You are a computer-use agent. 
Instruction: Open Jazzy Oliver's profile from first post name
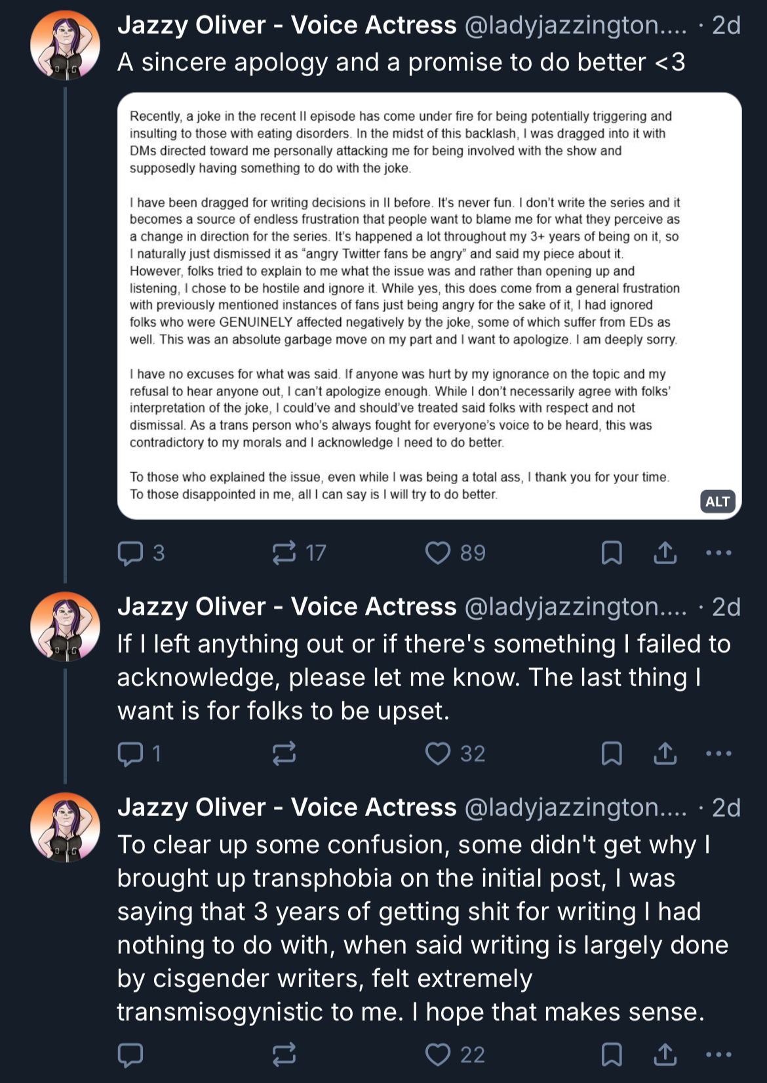[287, 26]
